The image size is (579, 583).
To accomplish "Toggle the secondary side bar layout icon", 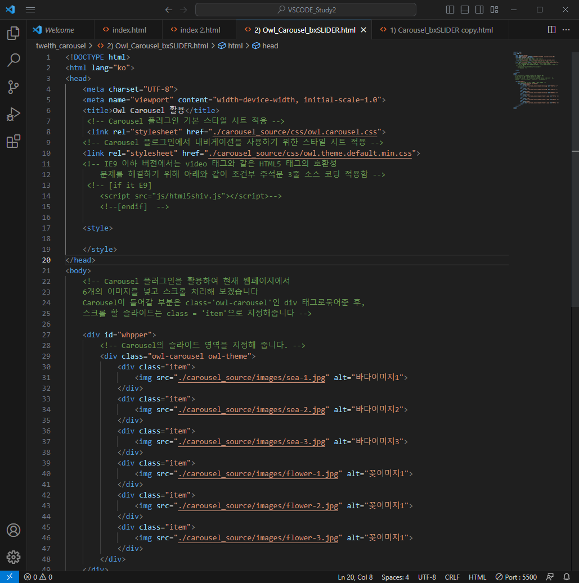I will (479, 10).
